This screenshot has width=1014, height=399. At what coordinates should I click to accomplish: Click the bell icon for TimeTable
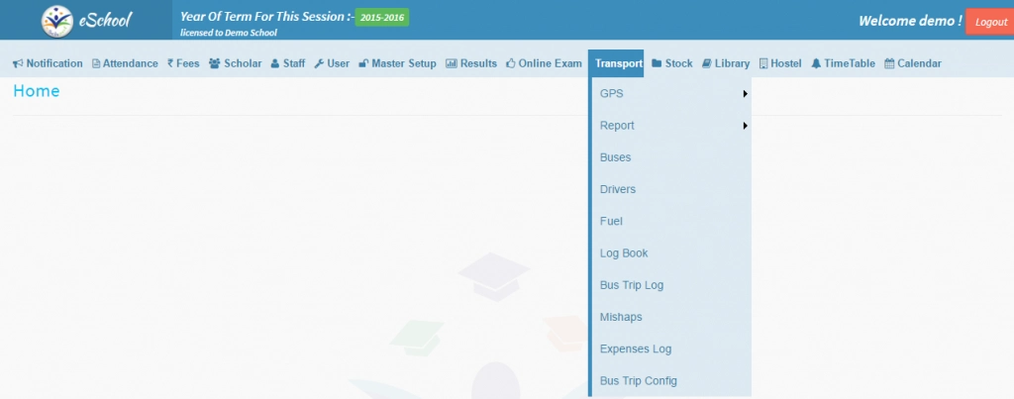pyautogui.click(x=816, y=63)
